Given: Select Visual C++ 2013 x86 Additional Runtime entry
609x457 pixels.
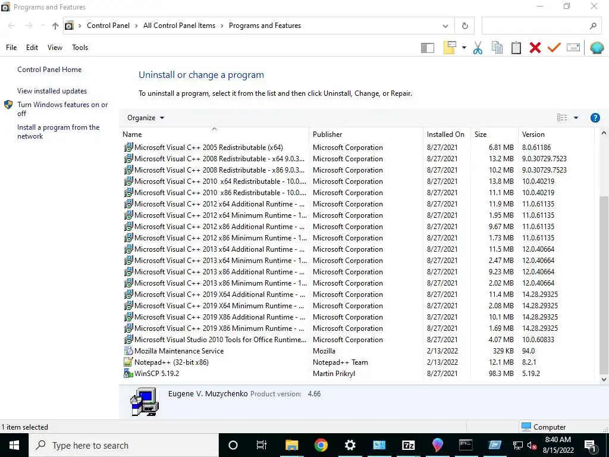Looking at the screenshot, I should [357, 272].
